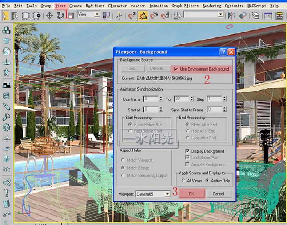Toggle Percent Snap
287x225 pixels.
point(154,16)
